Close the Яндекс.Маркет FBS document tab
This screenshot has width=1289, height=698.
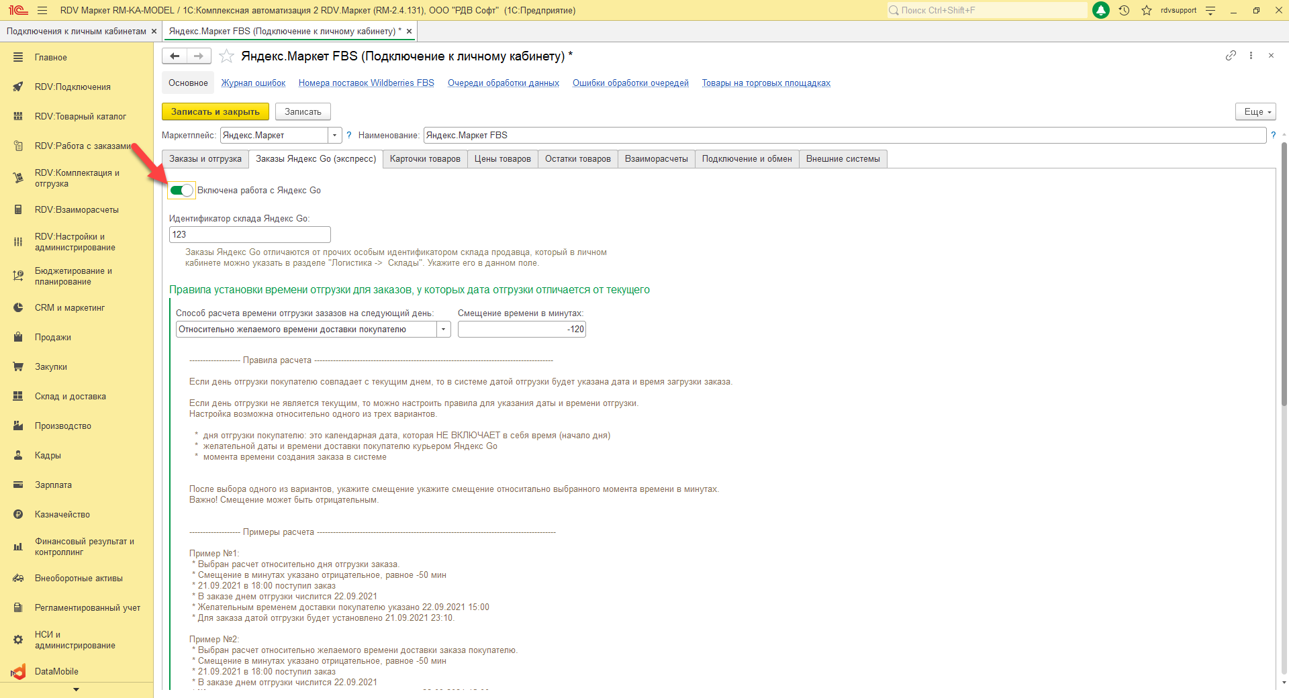coord(409,32)
